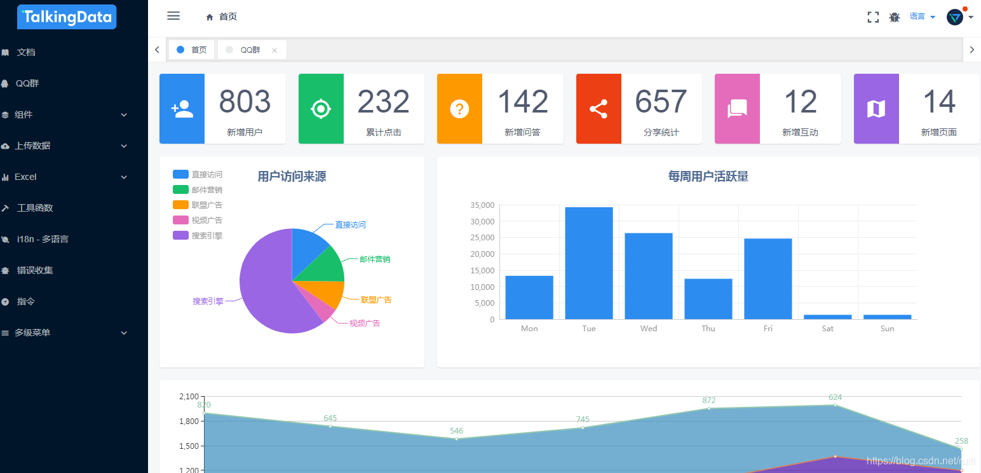Expand the 多级菜单 submenu chevron

point(124,332)
